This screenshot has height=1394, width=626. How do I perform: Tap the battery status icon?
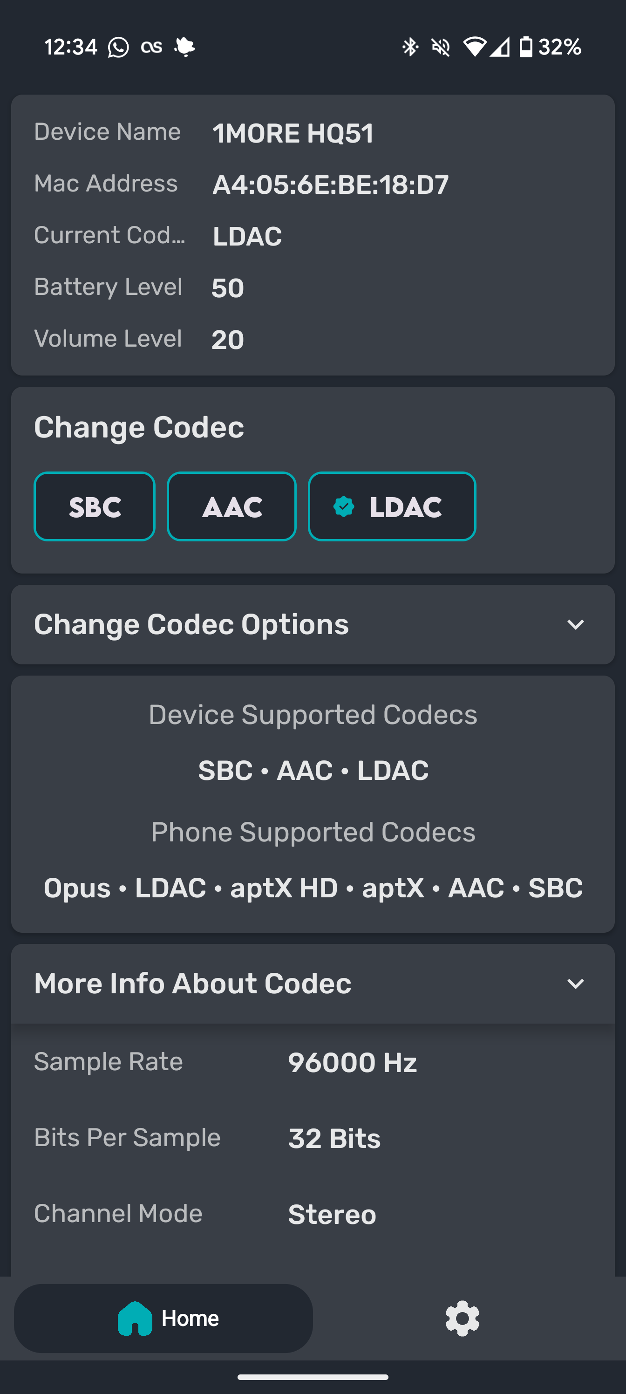[525, 47]
